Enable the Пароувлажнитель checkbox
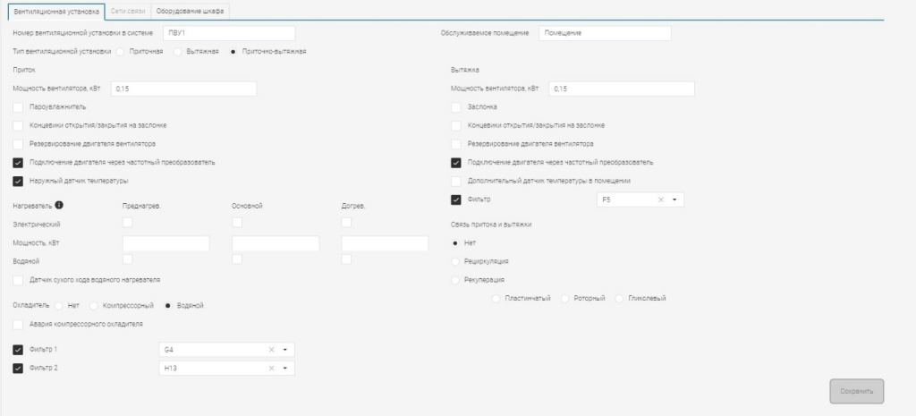Viewport: 916px width, 416px height. coord(19,107)
